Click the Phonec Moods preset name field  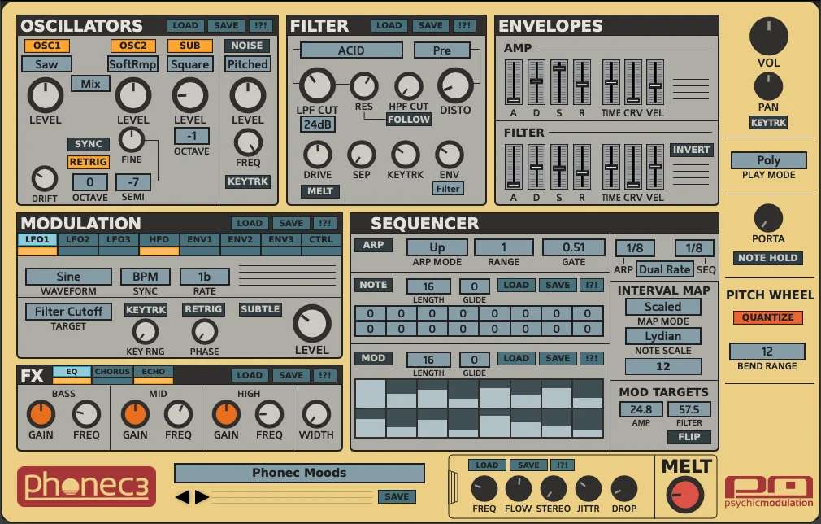tap(299, 473)
